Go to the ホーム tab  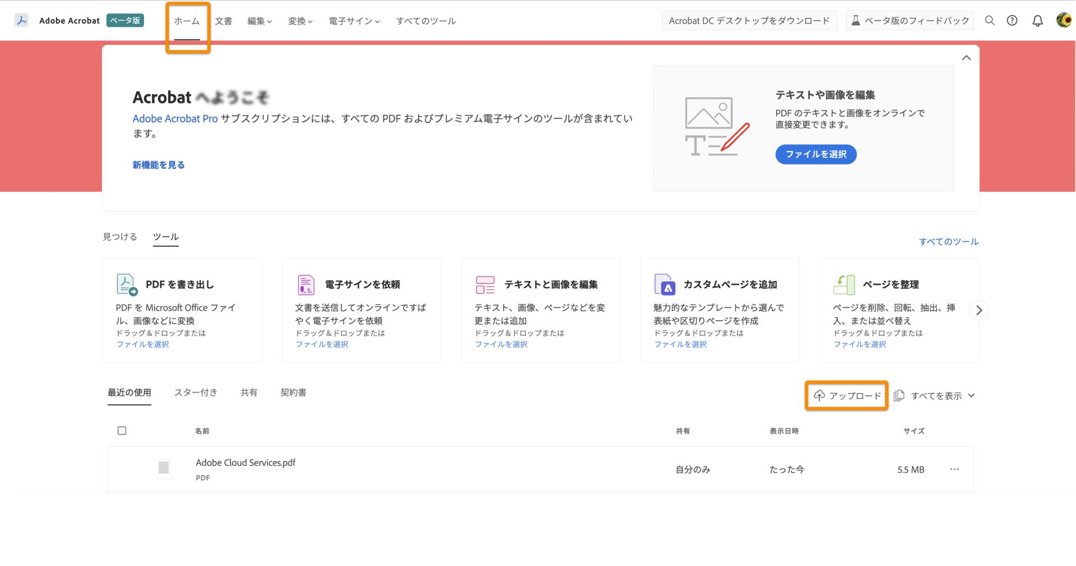[x=187, y=21]
